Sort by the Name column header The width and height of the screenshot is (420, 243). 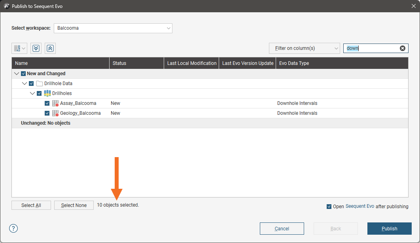pos(61,63)
